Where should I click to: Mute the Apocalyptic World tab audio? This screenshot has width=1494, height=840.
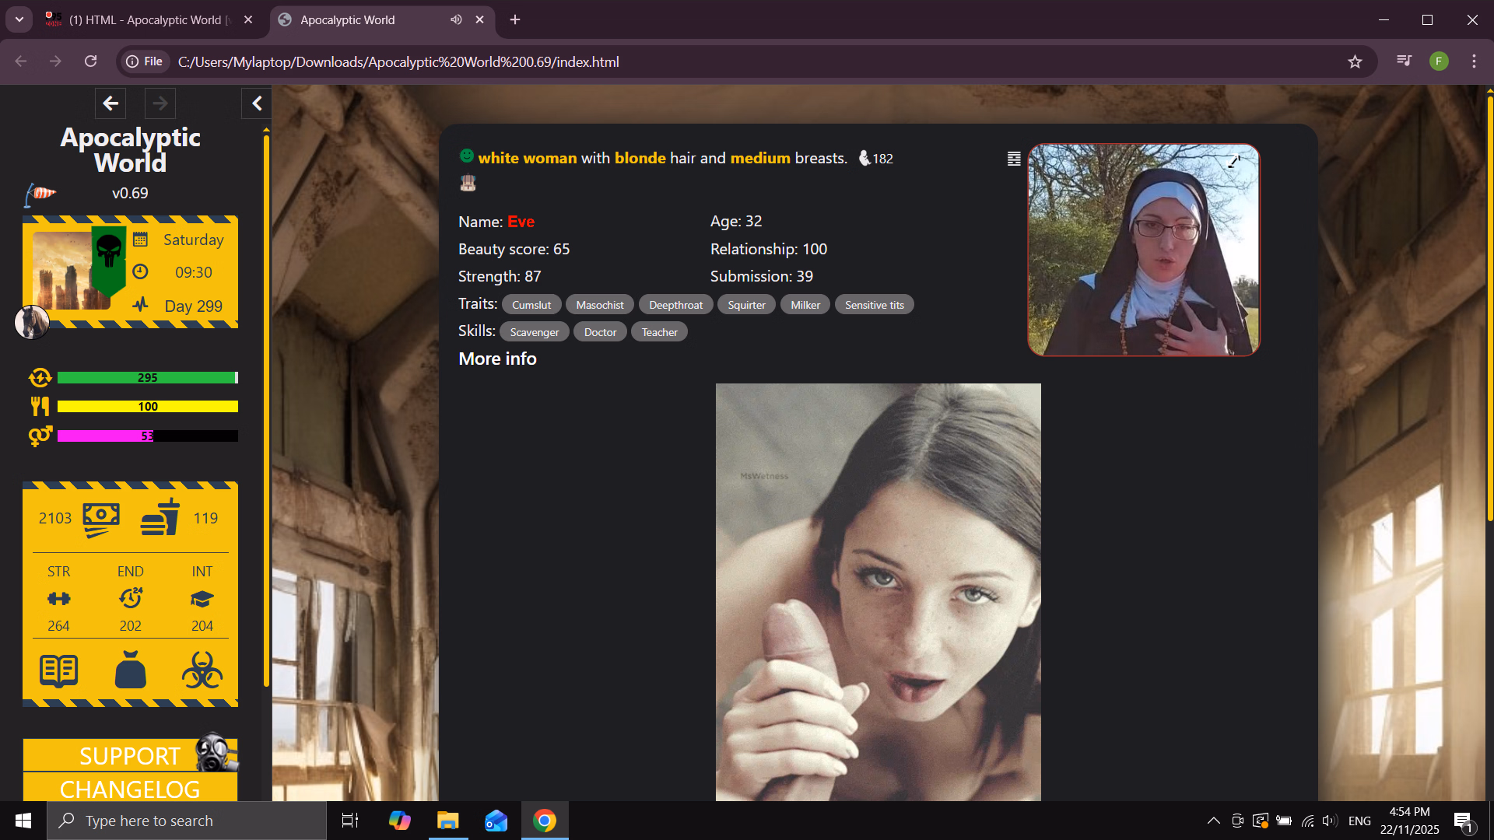click(456, 20)
